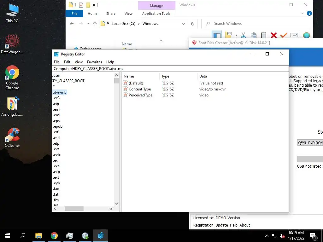
Task: Click the email envelope icon in Explorer toolbar
Action: [294, 35]
